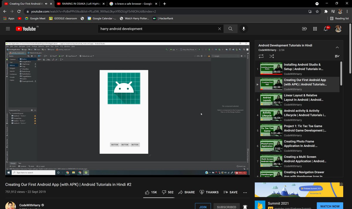Open the install/download icon in the address bar
The height and width of the screenshot is (209, 352).
pos(310,11)
